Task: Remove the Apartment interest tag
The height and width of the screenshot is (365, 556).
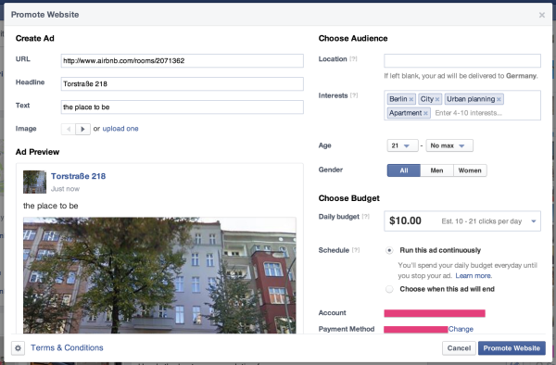Action: tap(425, 113)
